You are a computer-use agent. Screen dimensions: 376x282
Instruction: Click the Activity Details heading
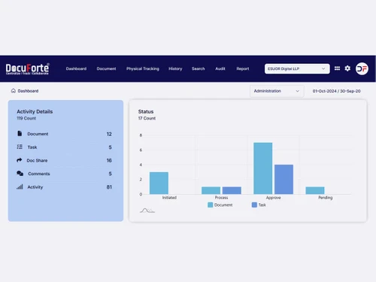point(35,111)
